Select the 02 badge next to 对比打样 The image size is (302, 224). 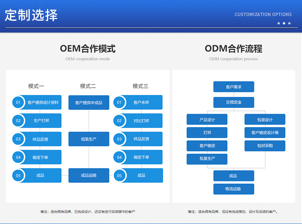coord(119,121)
